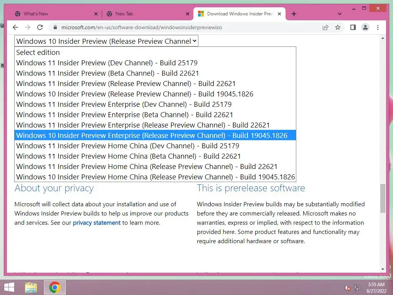Minimize the Chrome window
This screenshot has height=295, width=393.
[x=353, y=8]
